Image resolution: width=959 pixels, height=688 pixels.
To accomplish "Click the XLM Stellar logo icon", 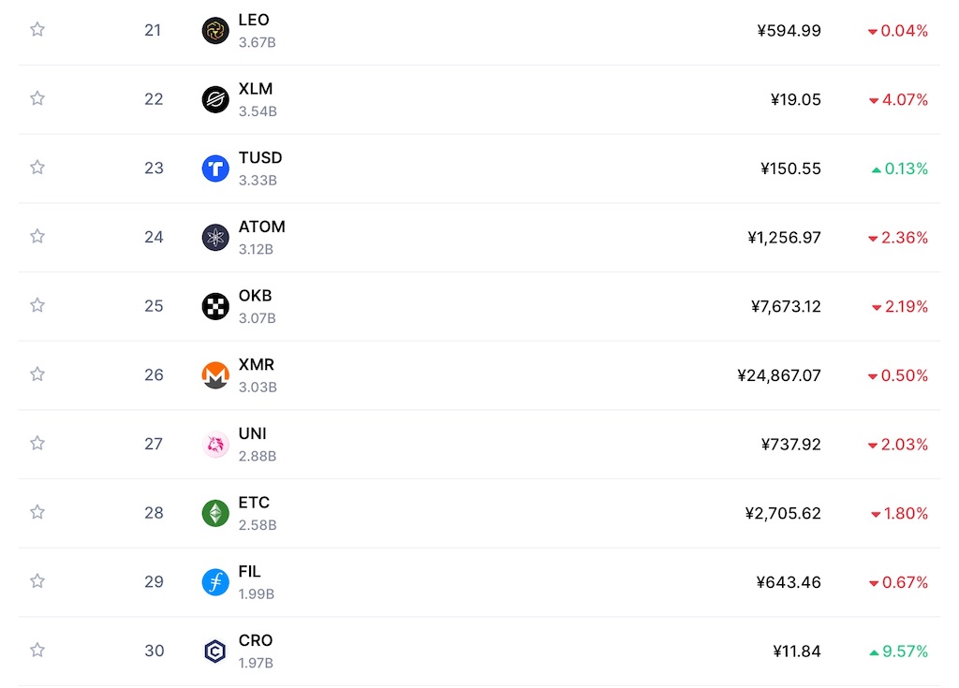I will point(215,99).
